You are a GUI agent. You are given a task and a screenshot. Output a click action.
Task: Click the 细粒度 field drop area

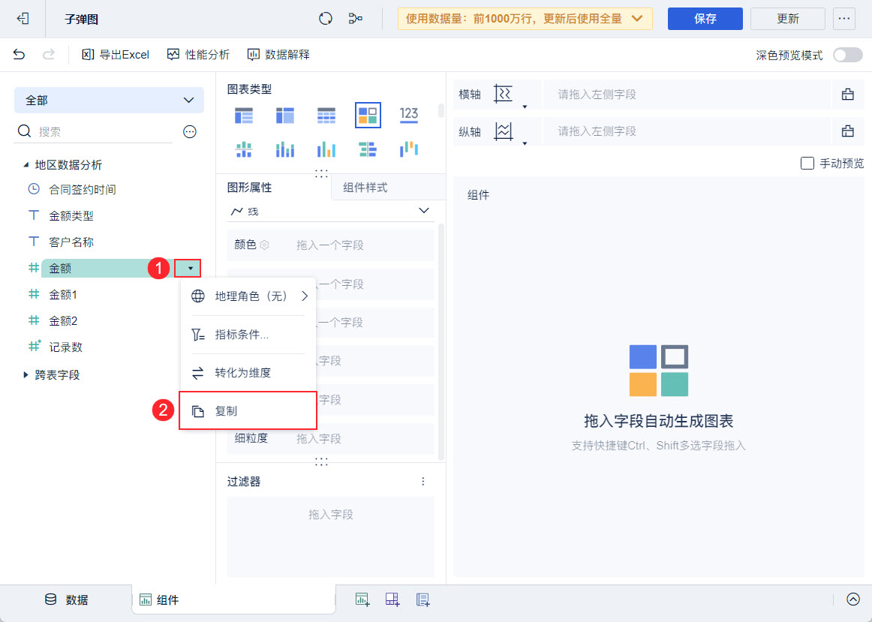330,439
